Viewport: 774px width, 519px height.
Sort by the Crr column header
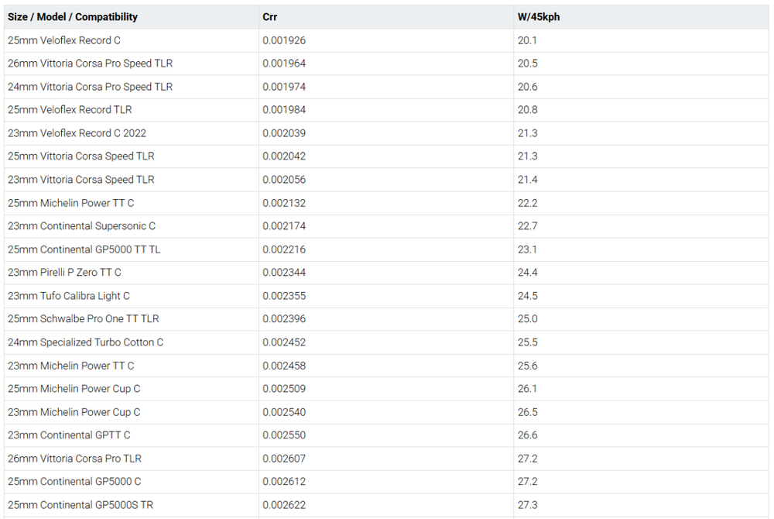click(269, 17)
